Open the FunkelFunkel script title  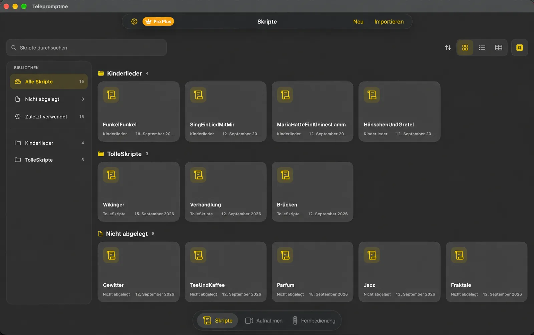(120, 125)
